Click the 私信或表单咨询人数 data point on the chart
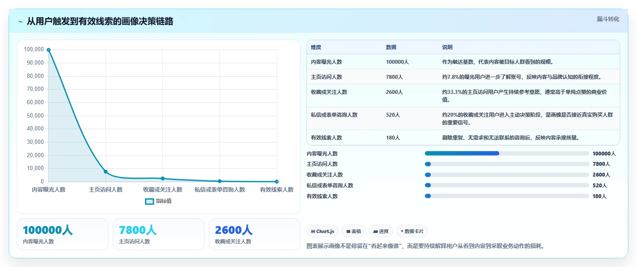Image resolution: width=637 pixels, height=267 pixels. click(220, 181)
